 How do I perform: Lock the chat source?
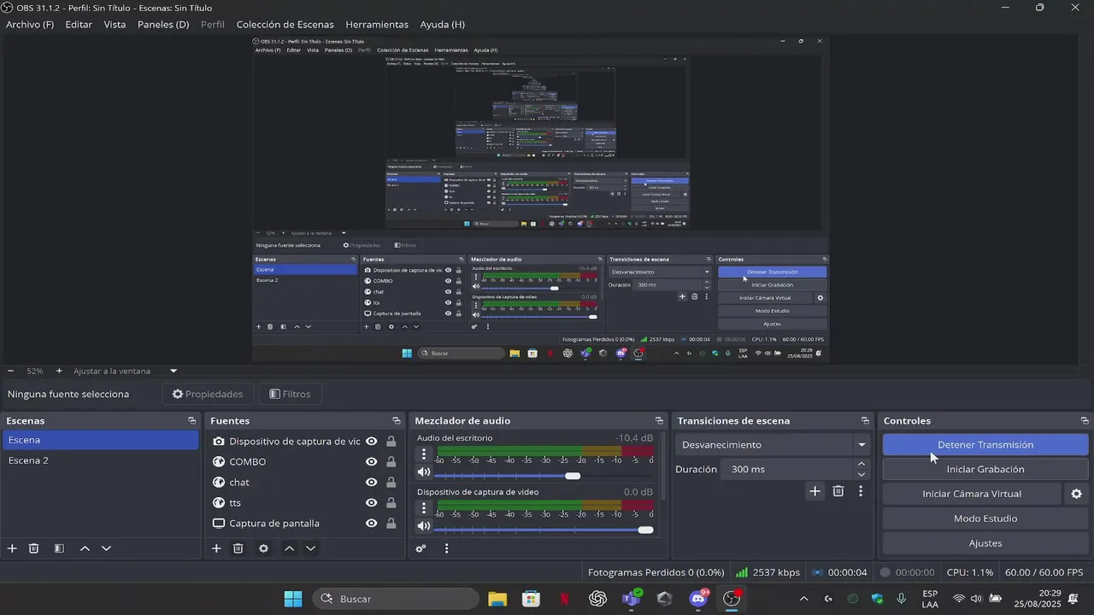tap(391, 483)
